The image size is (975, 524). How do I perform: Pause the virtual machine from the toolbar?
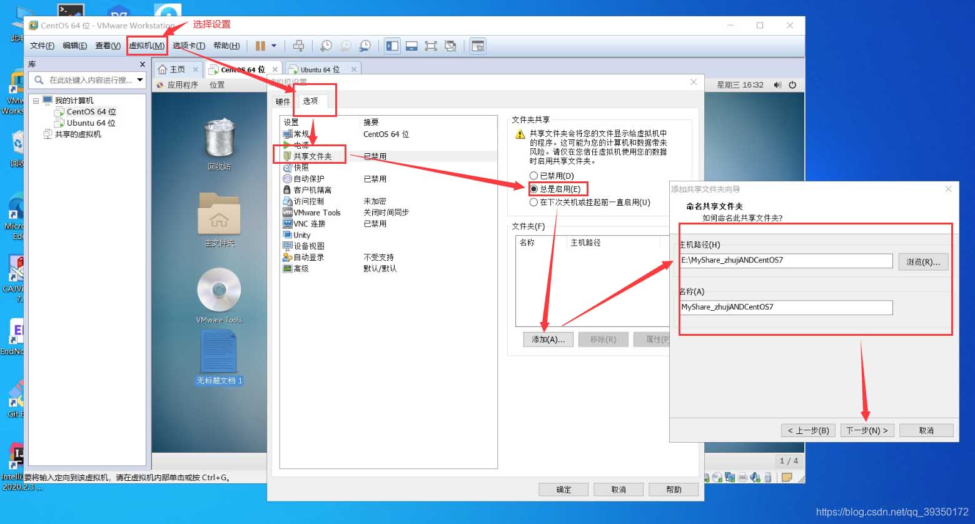point(260,46)
